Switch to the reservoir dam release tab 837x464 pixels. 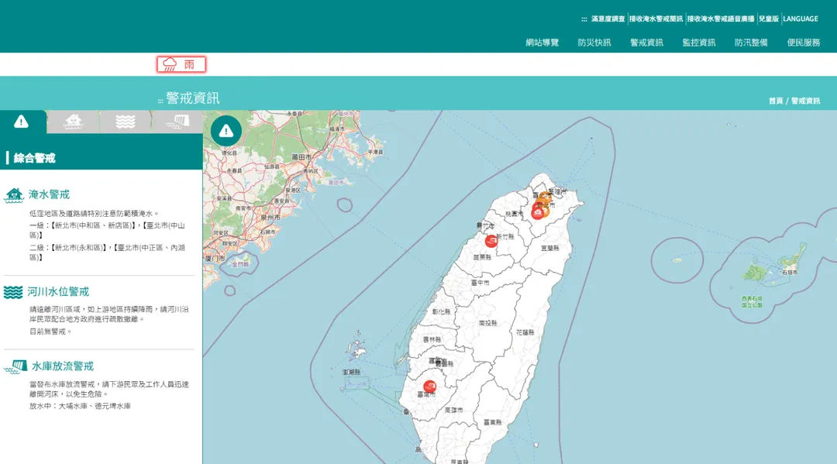click(x=177, y=122)
